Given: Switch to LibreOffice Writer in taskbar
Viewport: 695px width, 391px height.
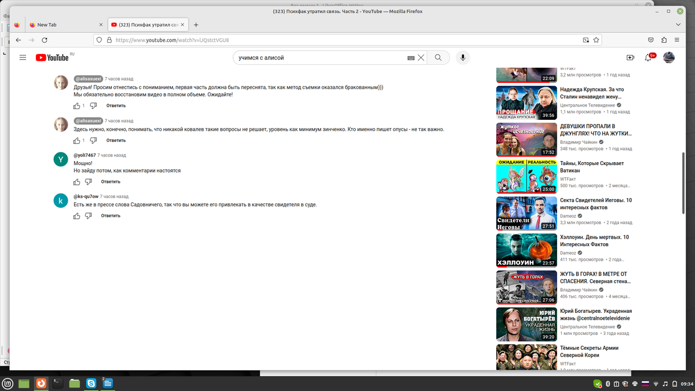Looking at the screenshot, I should click(x=108, y=383).
